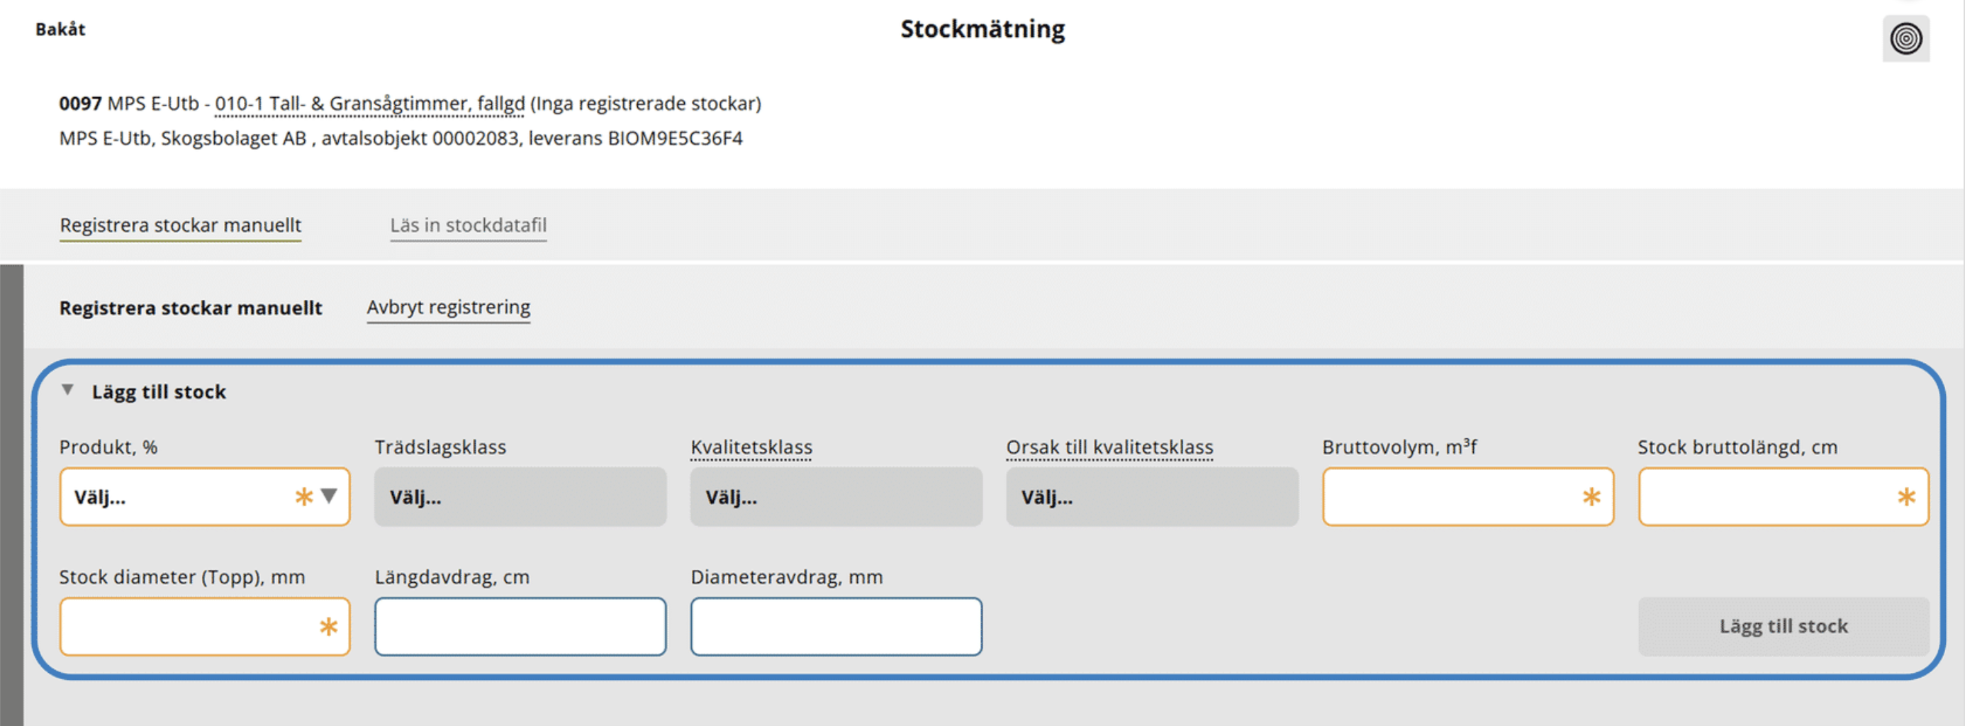Open the Orsak till kvalitetsklass dropdown

click(1151, 497)
